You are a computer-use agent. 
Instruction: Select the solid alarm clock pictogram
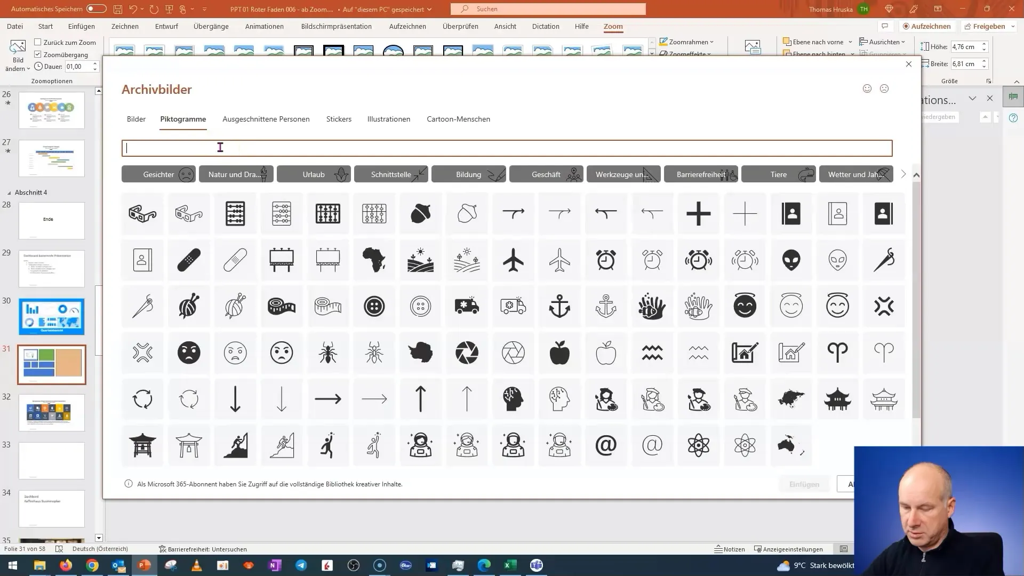coord(606,260)
